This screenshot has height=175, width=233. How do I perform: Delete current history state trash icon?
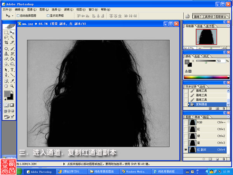click(x=224, y=108)
